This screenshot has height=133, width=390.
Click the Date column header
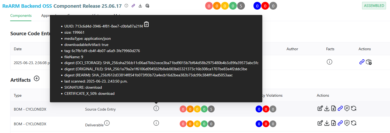click(x=18, y=49)
